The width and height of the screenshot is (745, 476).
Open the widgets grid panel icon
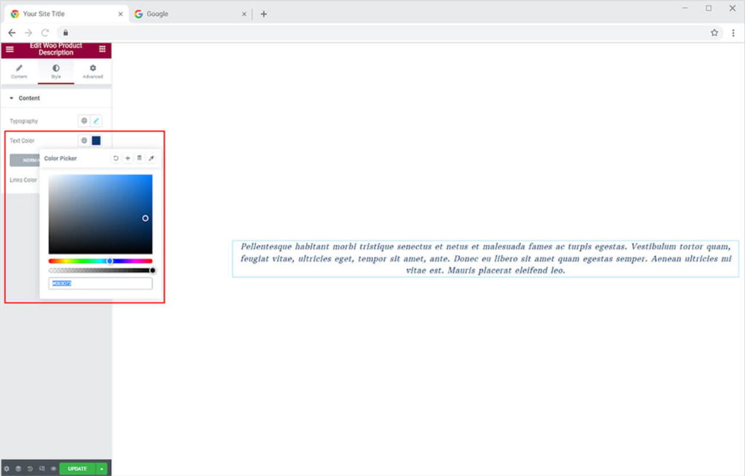(x=102, y=49)
